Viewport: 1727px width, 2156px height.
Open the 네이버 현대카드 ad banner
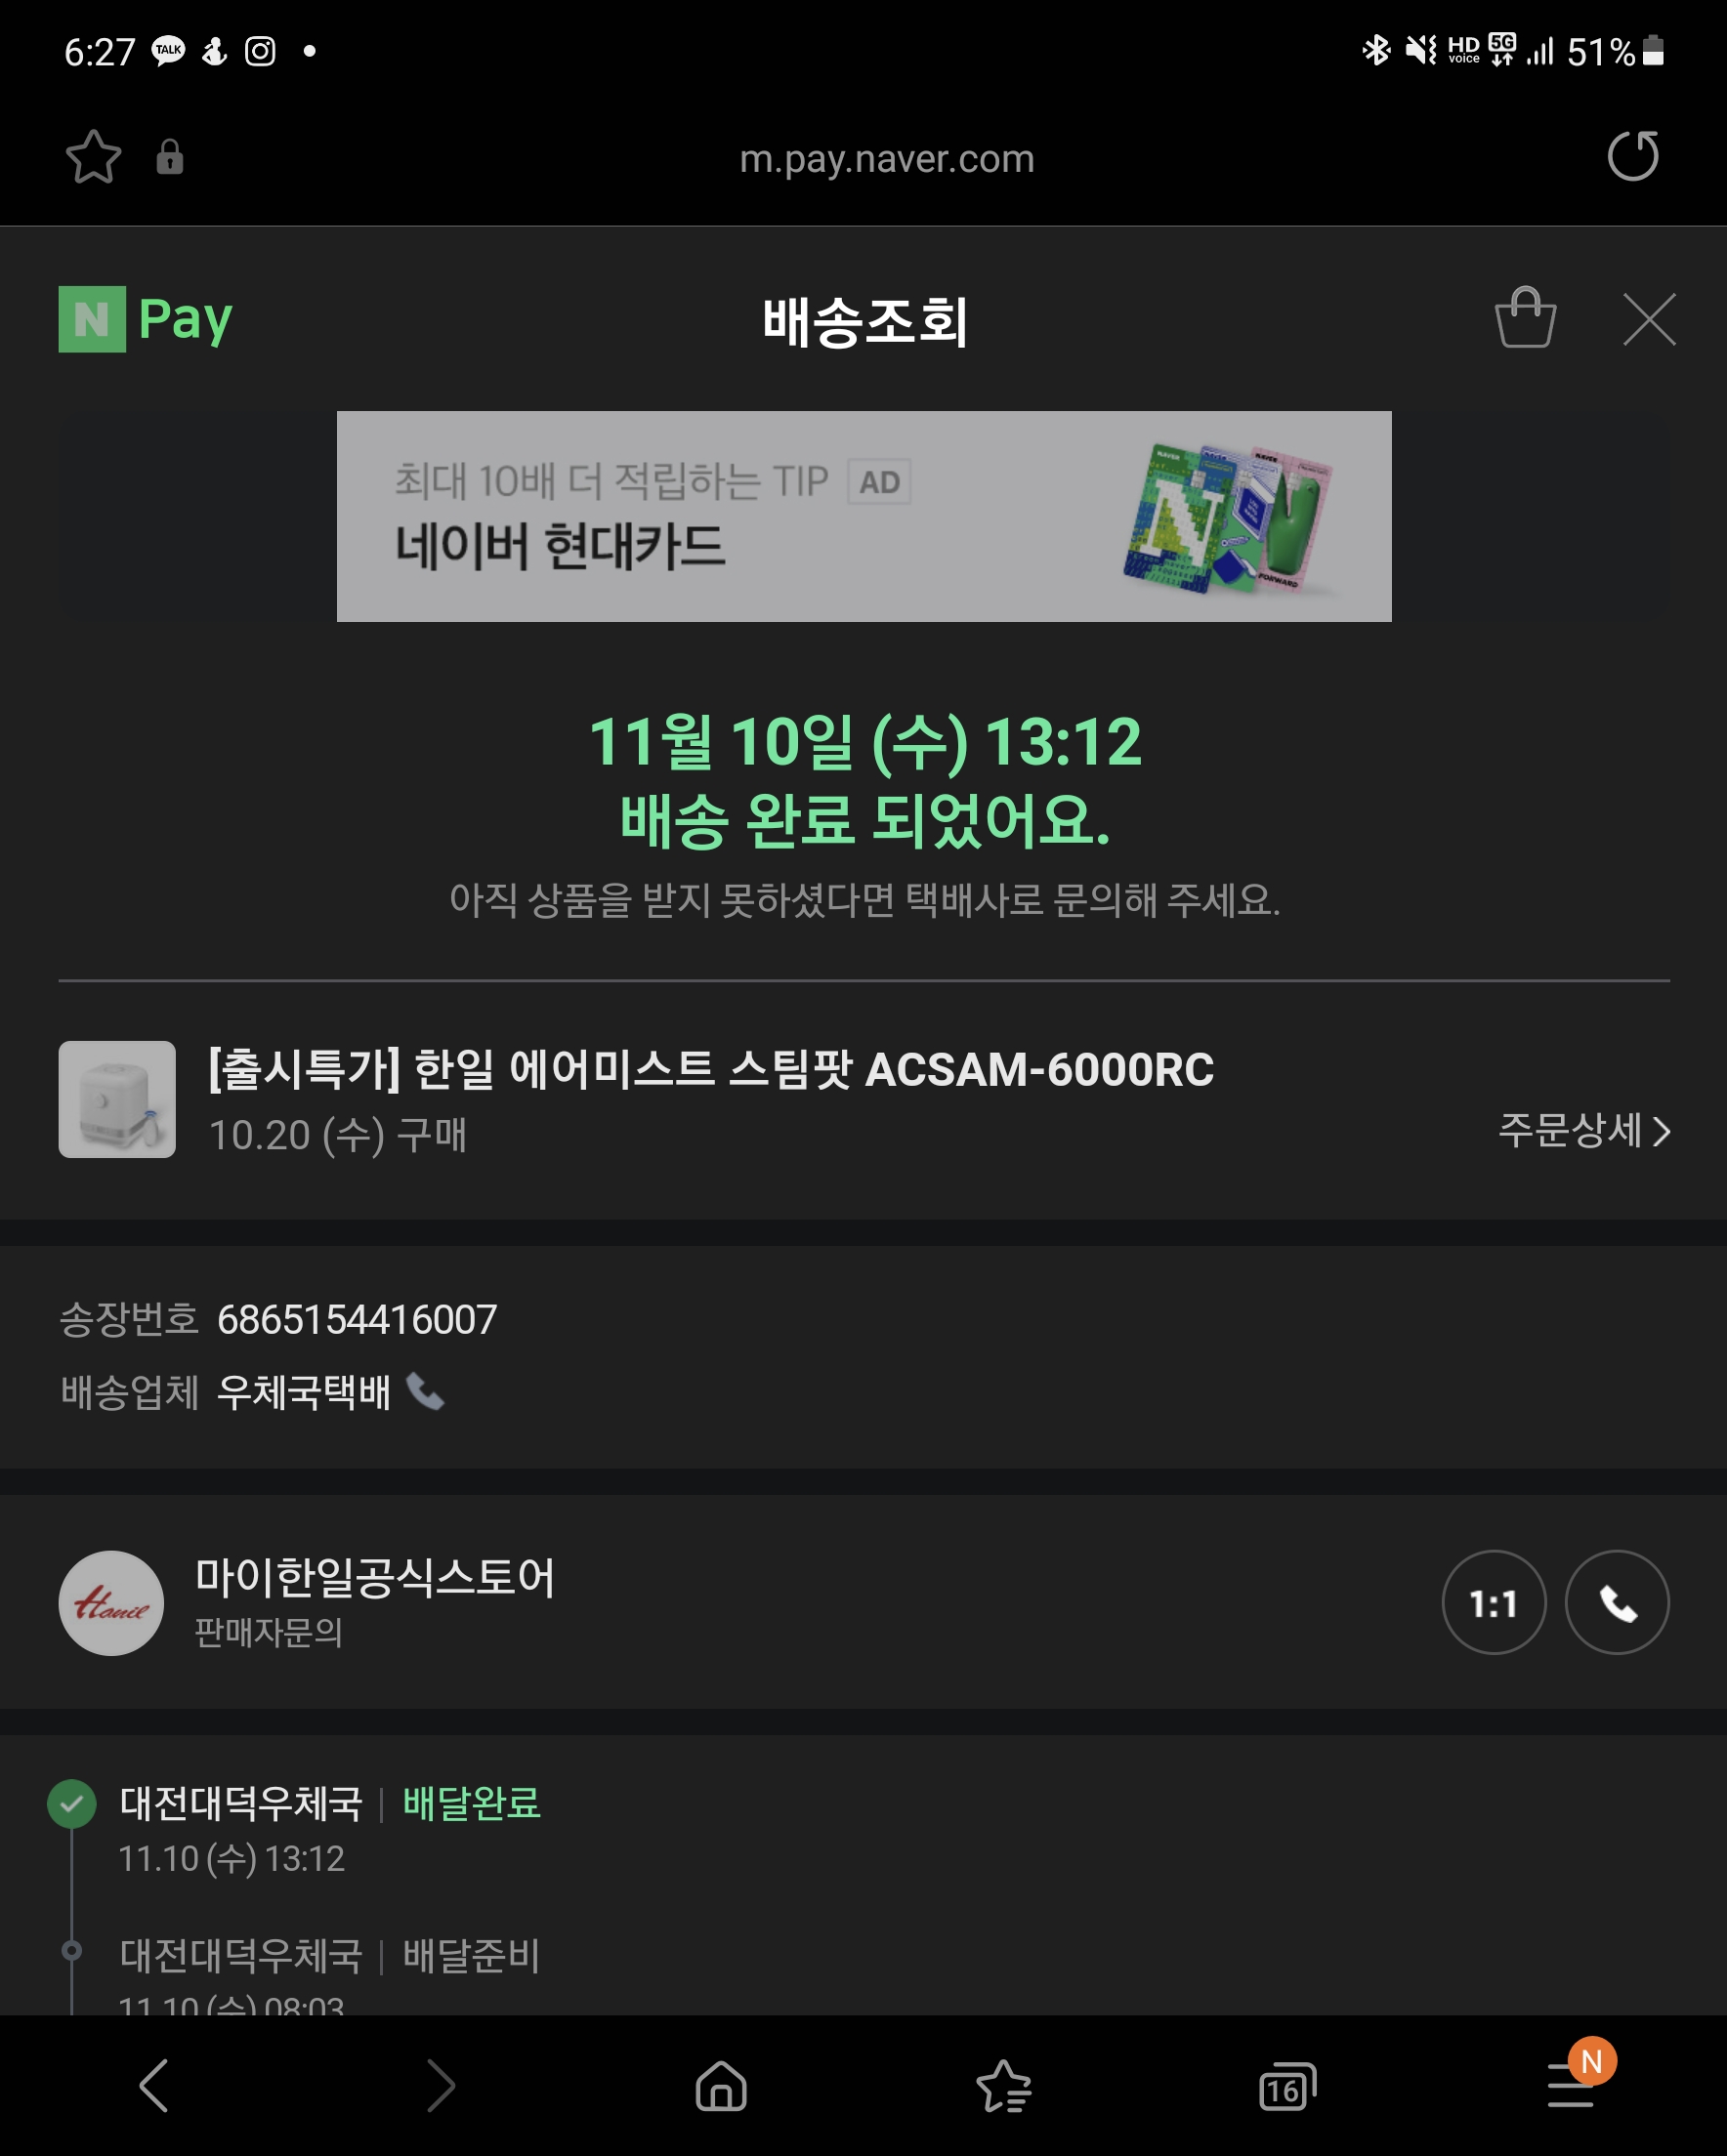[863, 516]
